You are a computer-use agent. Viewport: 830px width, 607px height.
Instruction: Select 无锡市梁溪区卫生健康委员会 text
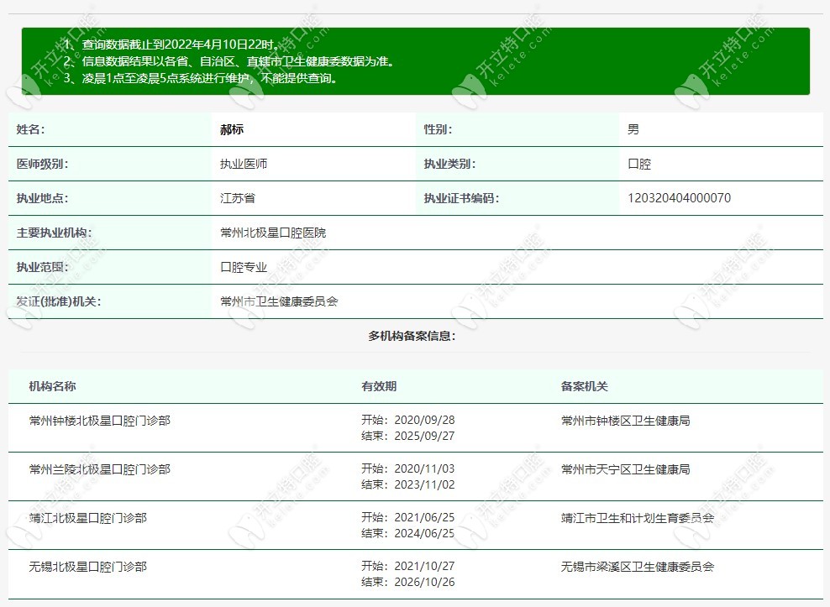[x=638, y=567]
